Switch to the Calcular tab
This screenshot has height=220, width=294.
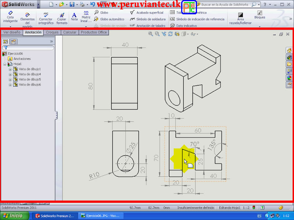[69, 32]
